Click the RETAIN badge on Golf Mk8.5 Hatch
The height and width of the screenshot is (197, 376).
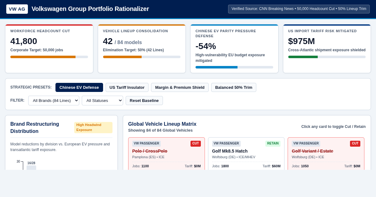tap(273, 144)
